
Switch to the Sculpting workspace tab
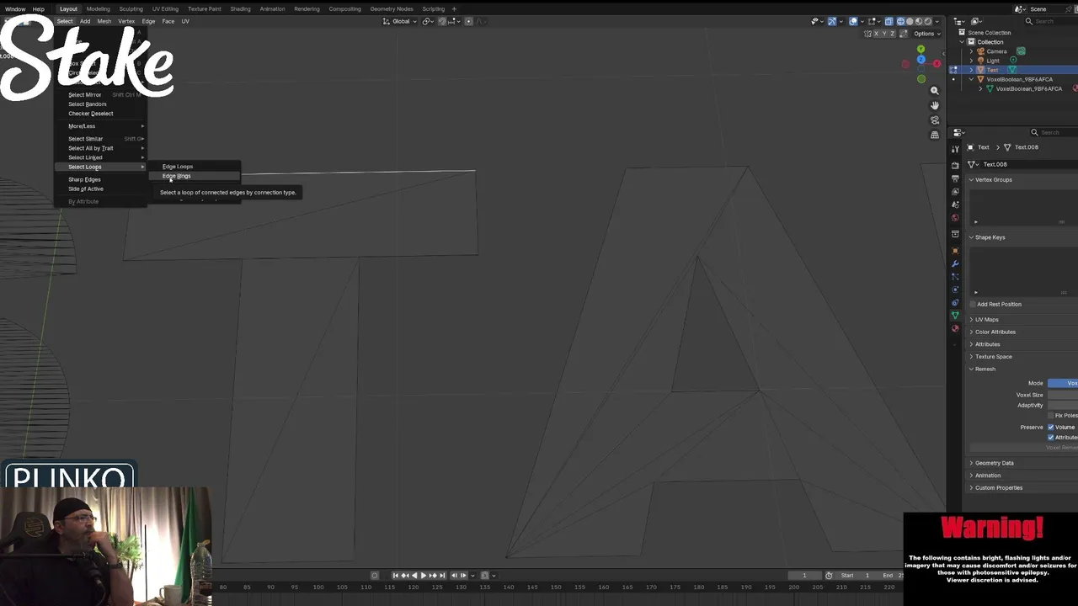131,8
